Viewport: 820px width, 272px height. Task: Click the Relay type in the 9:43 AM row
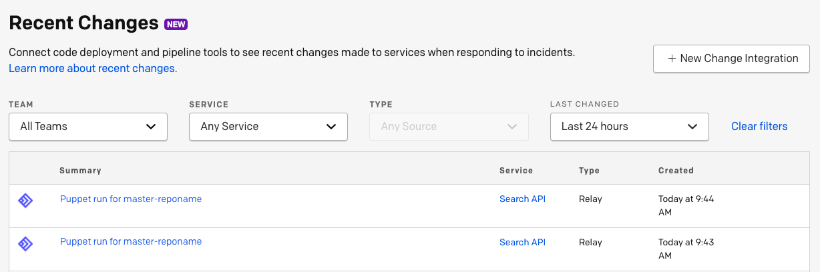pos(590,242)
